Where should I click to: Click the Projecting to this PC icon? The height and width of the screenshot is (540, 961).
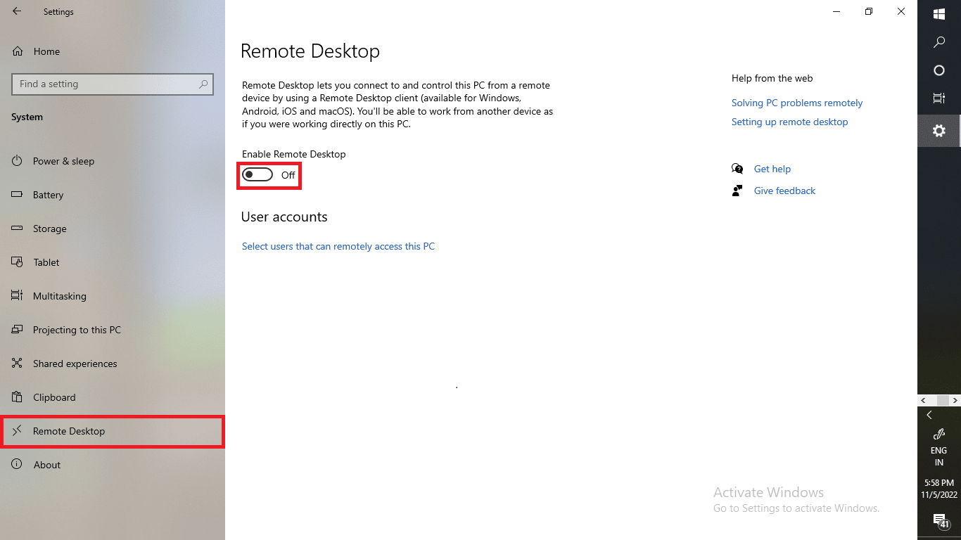15,330
